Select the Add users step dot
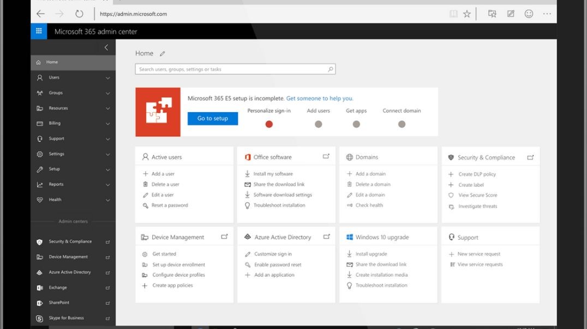 tap(318, 124)
